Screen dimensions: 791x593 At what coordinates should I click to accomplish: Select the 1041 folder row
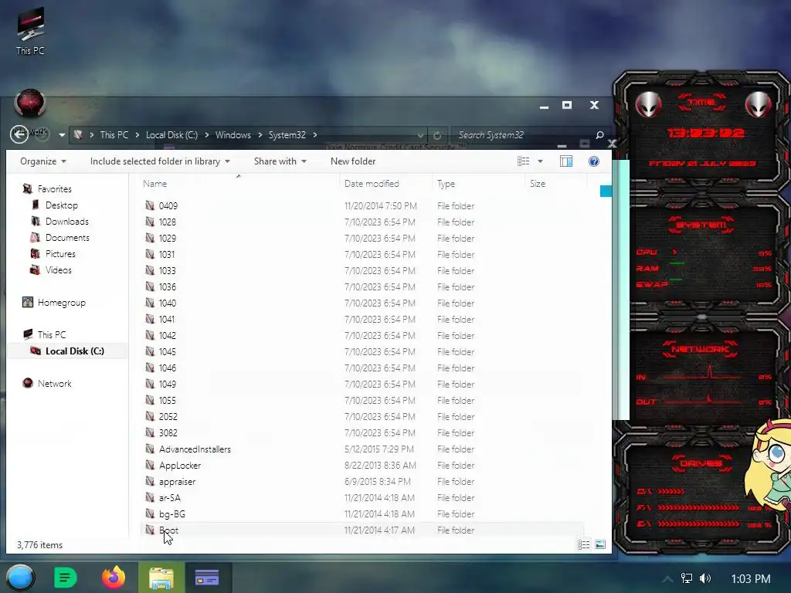point(362,319)
